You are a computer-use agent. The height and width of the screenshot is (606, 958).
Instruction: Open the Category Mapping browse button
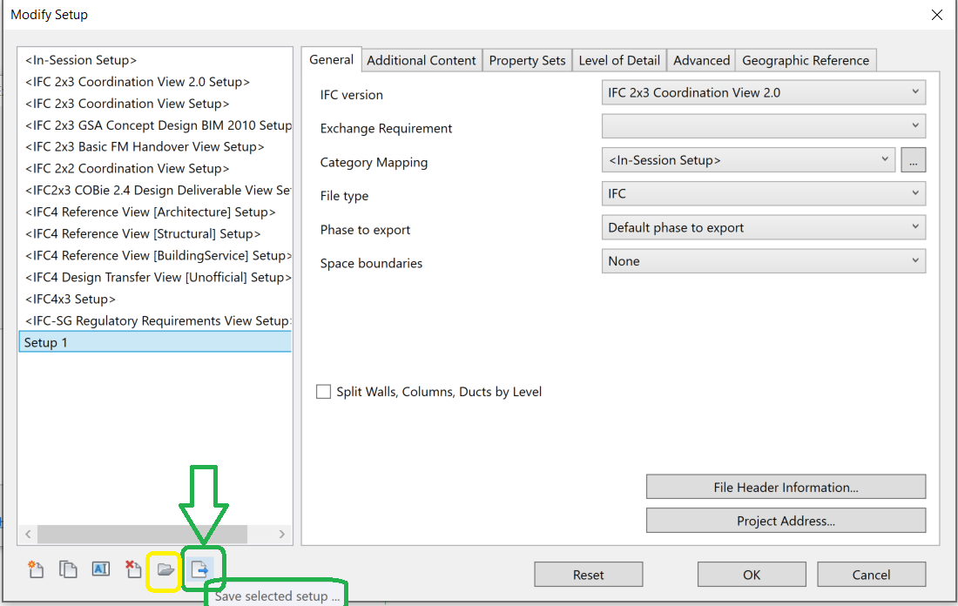[913, 159]
